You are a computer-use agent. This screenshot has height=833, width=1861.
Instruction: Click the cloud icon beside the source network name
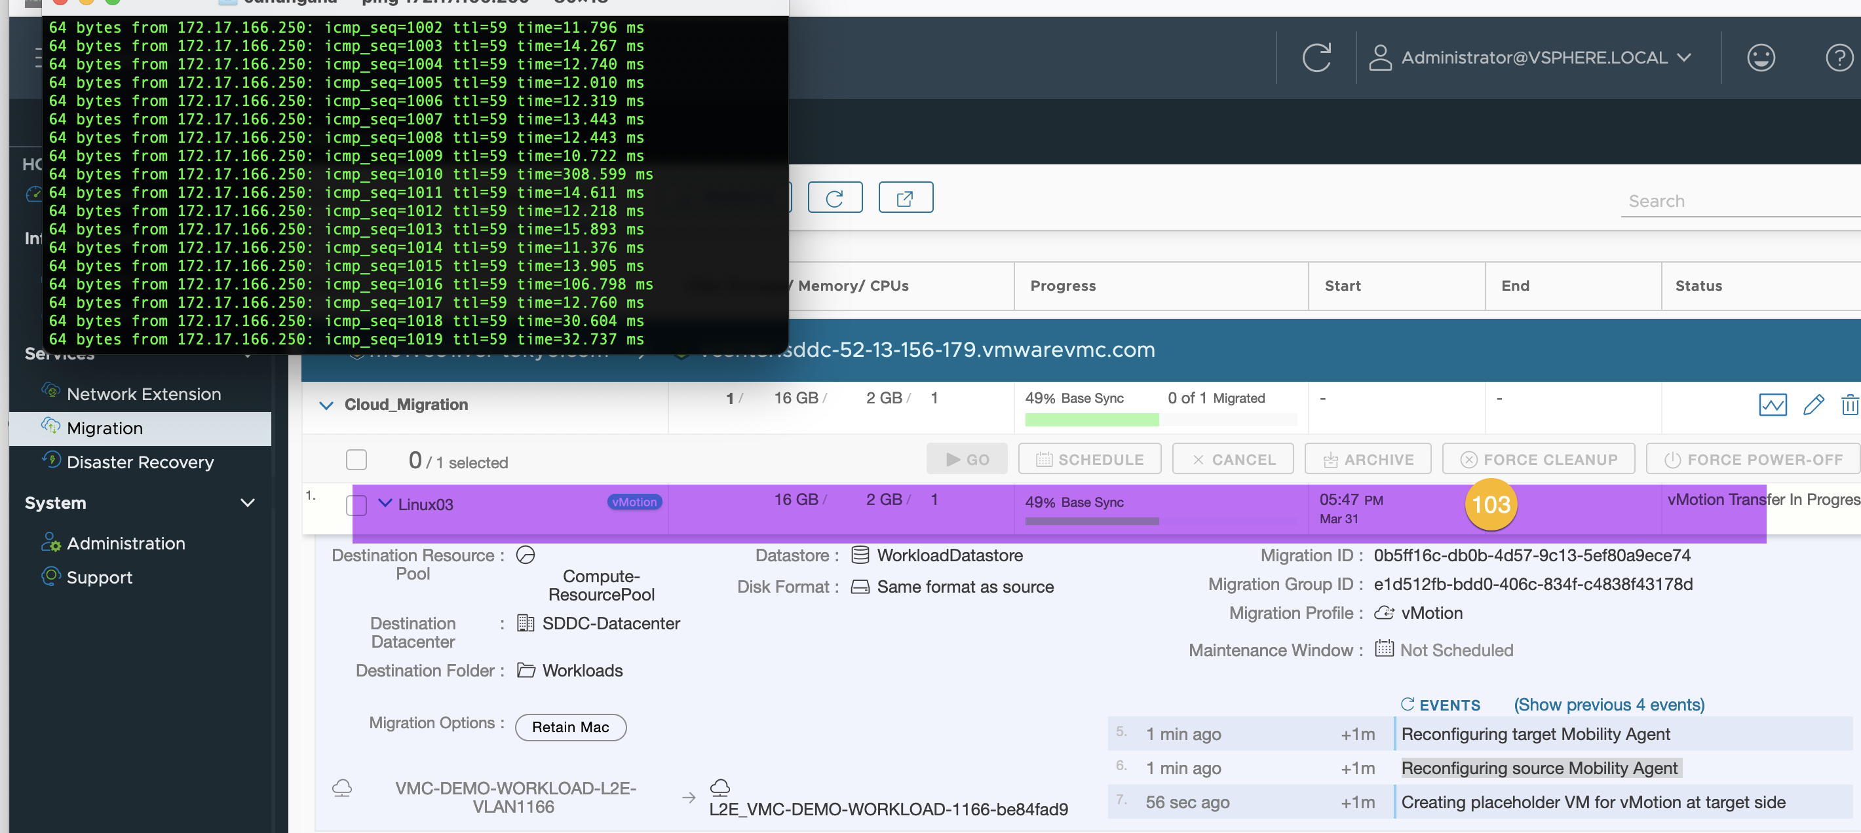pos(341,788)
